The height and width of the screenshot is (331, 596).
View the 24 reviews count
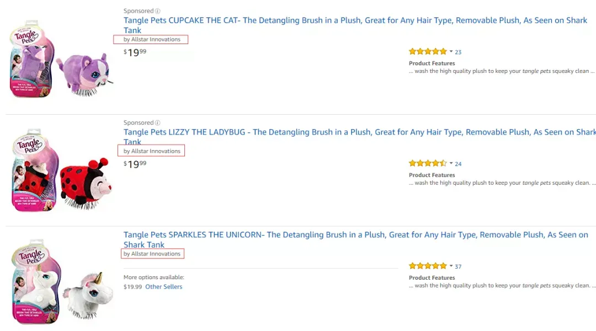458,164
